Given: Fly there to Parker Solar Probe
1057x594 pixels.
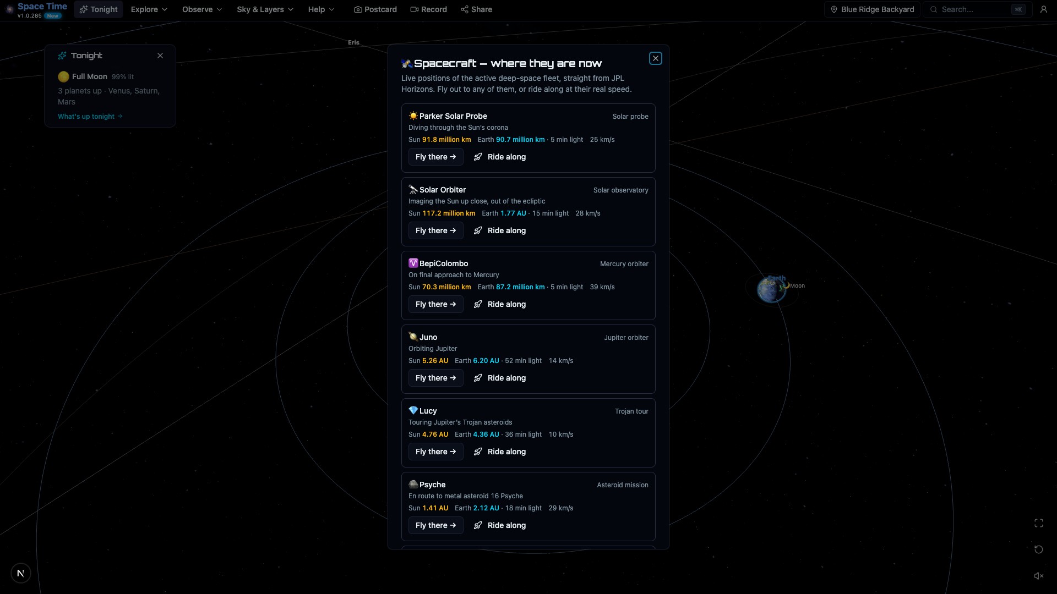Looking at the screenshot, I should [435, 157].
